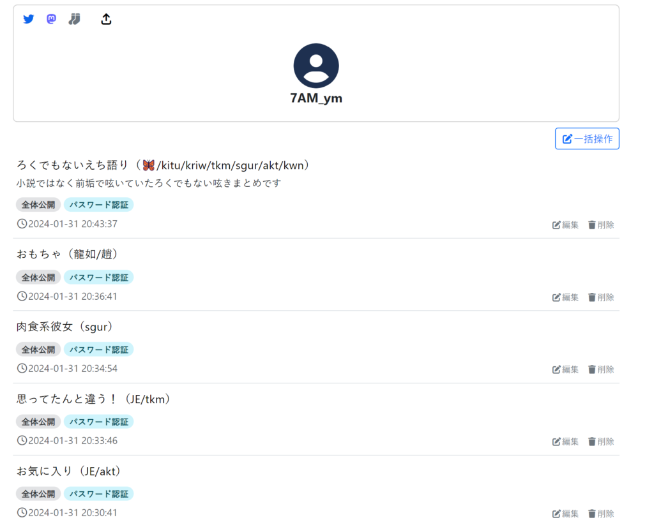Delete the おもちゃ post

click(601, 297)
